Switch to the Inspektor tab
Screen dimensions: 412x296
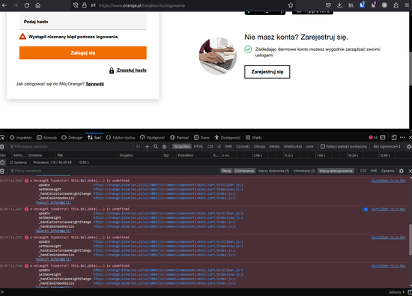[21, 137]
